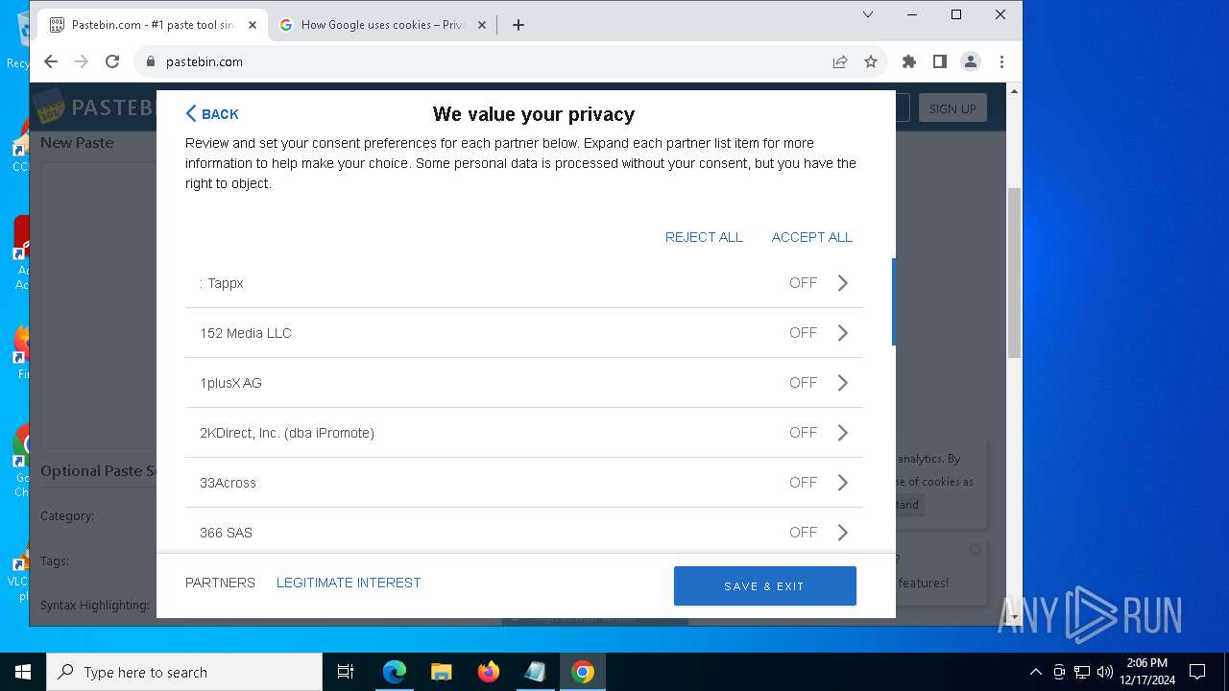1229x691 pixels.
Task: Toggle the Chrome side panel icon
Action: pos(940,61)
